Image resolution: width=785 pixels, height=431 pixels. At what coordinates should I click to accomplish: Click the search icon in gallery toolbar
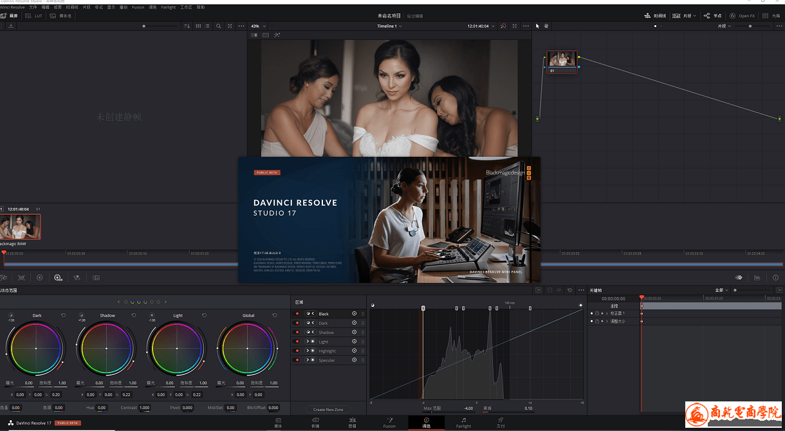tap(219, 26)
